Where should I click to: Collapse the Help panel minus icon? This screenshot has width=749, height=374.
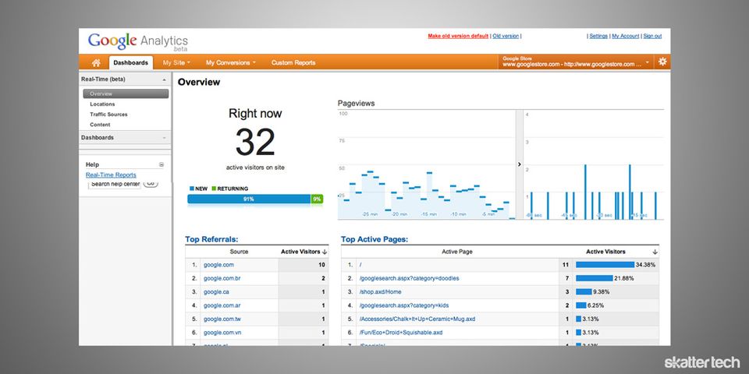coord(162,164)
